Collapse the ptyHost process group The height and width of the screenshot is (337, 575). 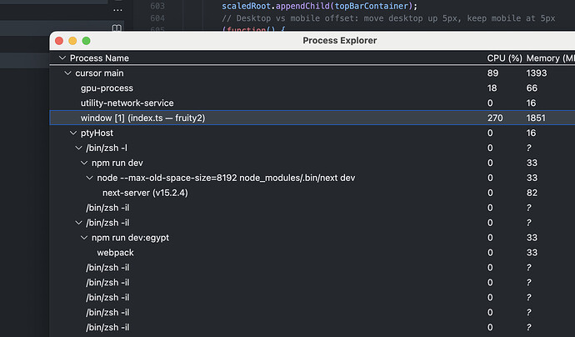(73, 133)
